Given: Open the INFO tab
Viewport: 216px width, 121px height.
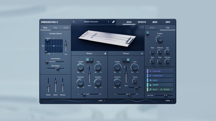Looking at the screenshot, I should (x=168, y=22).
